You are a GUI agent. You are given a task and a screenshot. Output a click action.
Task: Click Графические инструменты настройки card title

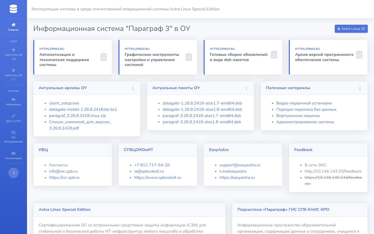(x=152, y=60)
